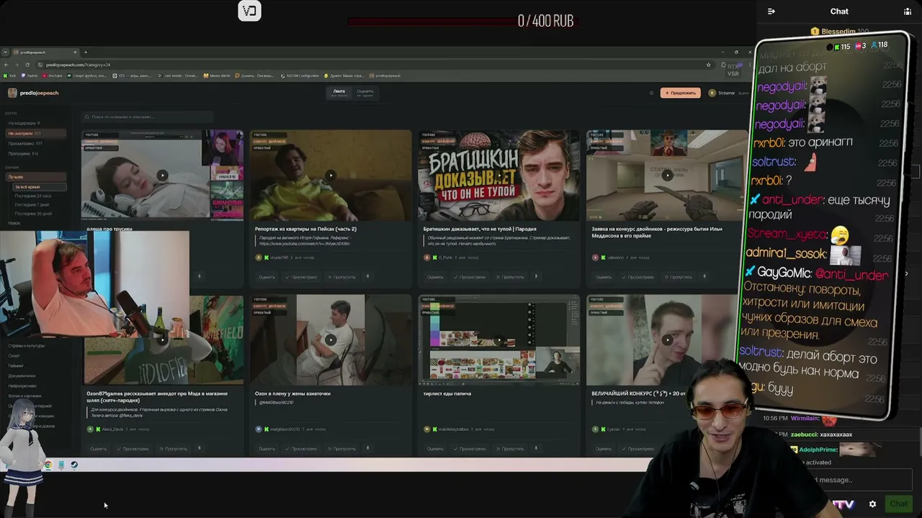The width and height of the screenshot is (922, 518).
Task: Go back with the browser back arrow
Action: pos(6,65)
